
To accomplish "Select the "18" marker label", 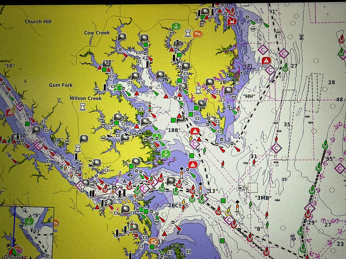I will pos(180,44).
